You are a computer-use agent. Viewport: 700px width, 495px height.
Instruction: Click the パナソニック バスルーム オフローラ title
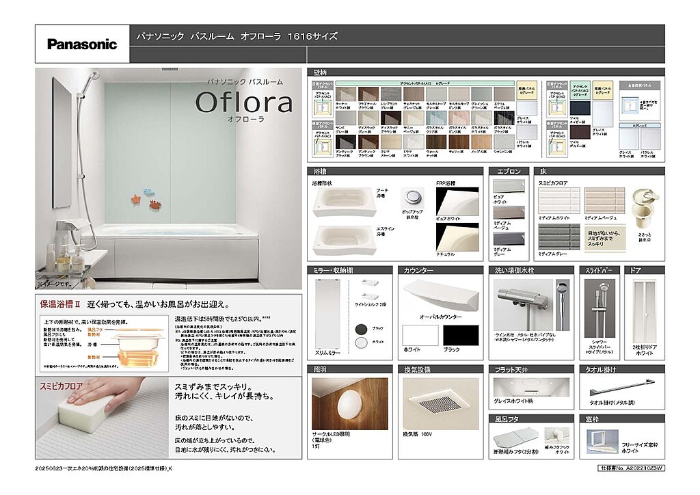point(237,36)
